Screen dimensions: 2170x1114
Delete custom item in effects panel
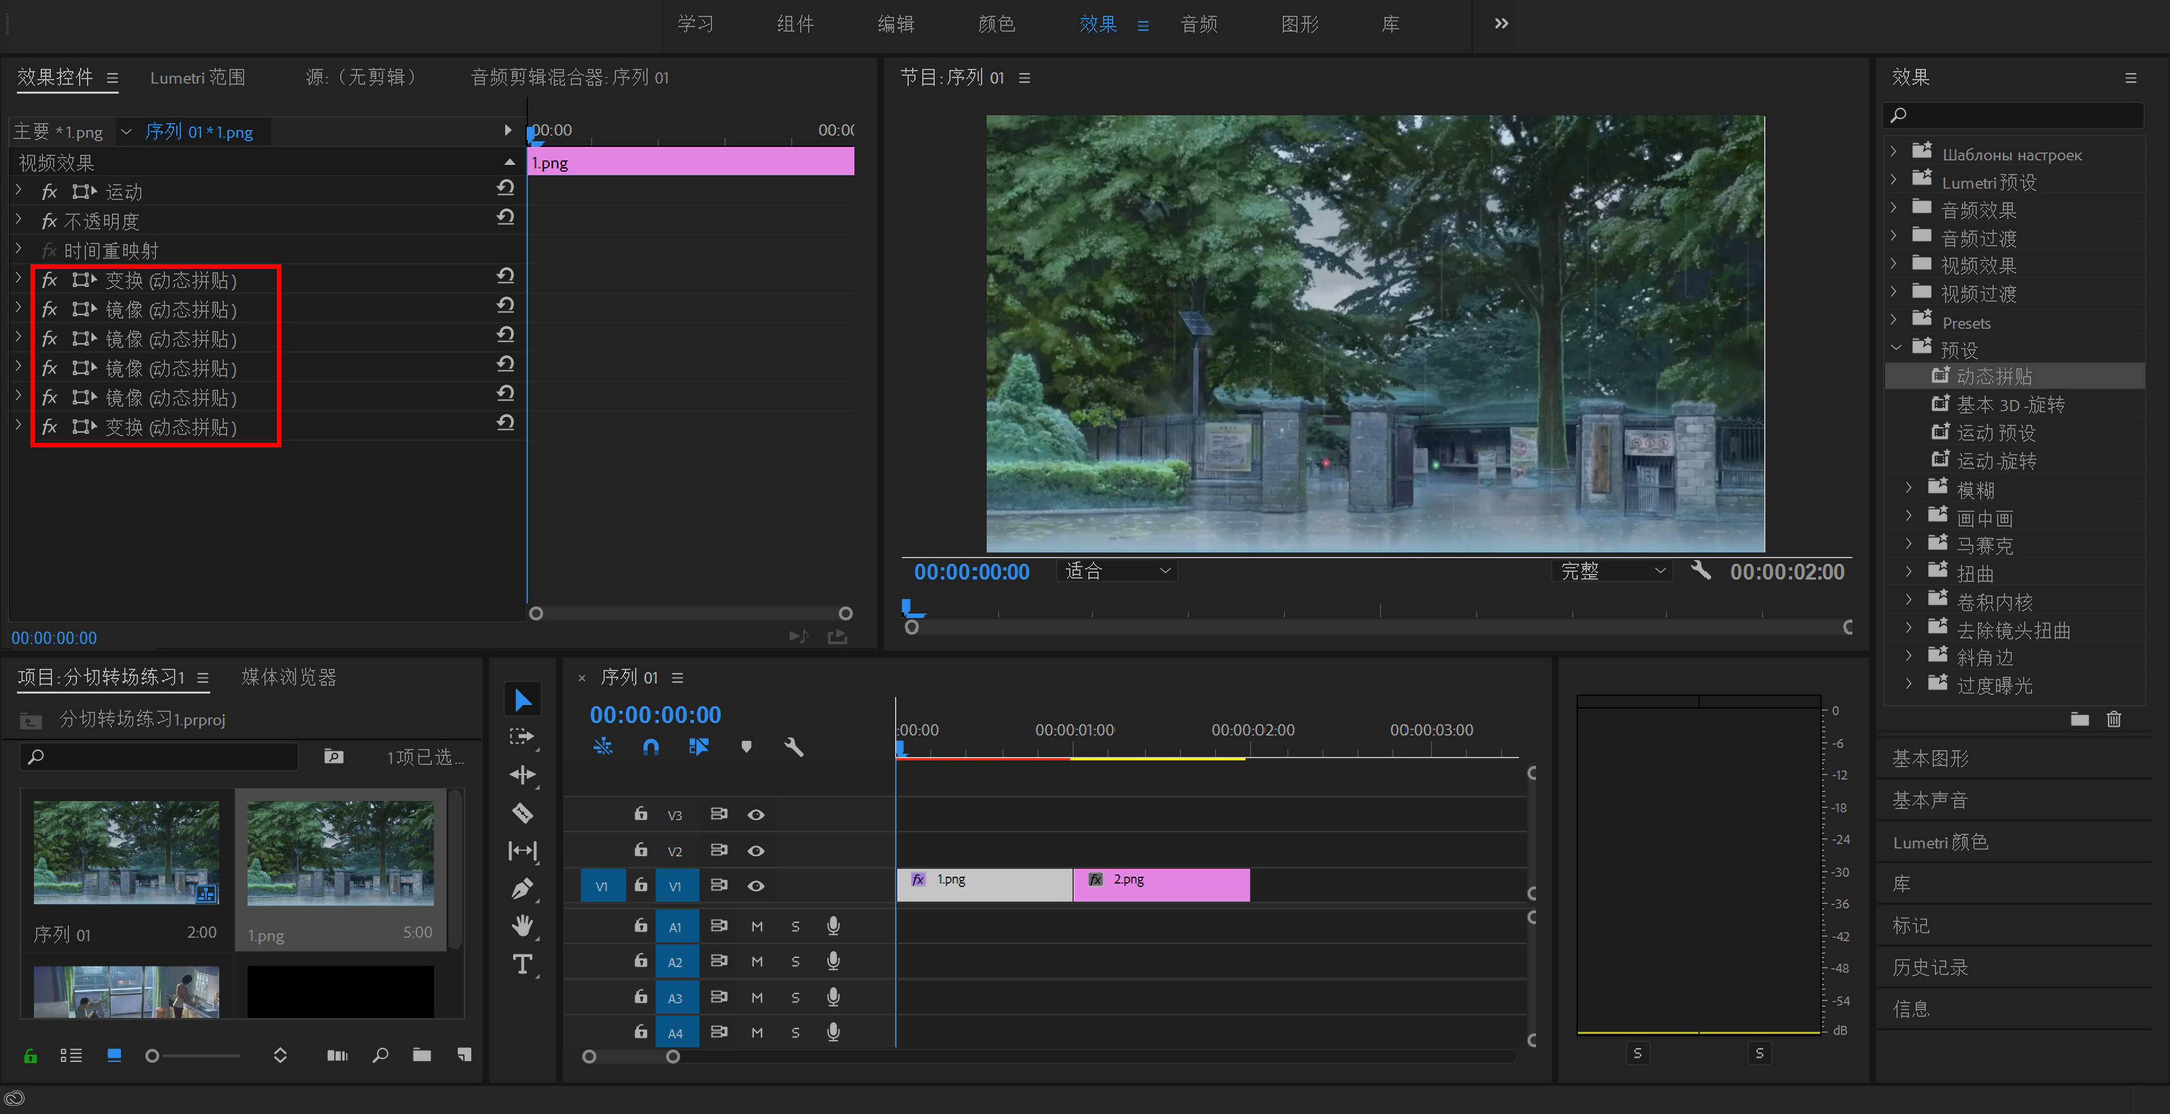coord(2115,718)
